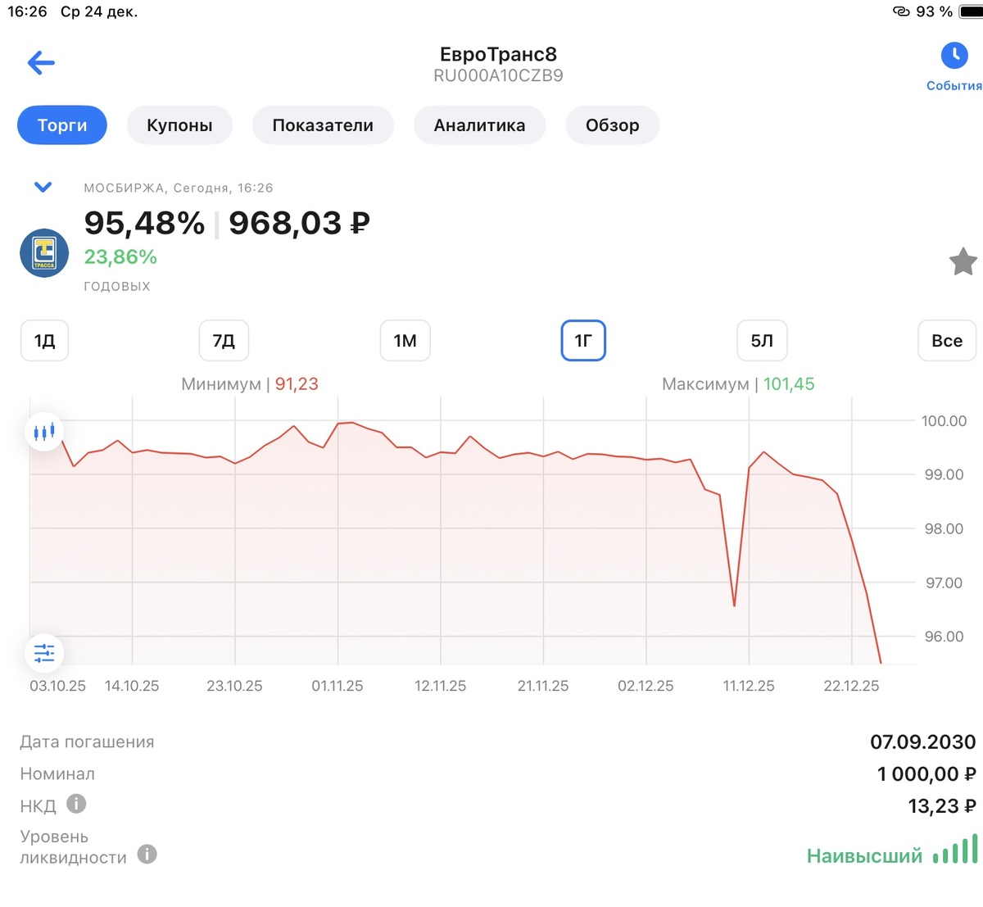Select 7Д chart period
Image resolution: width=983 pixels, height=907 pixels.
(224, 341)
